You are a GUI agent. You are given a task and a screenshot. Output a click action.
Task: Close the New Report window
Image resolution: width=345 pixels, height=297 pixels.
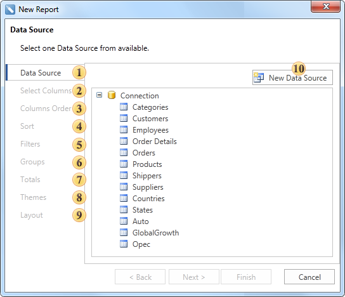[325, 6]
